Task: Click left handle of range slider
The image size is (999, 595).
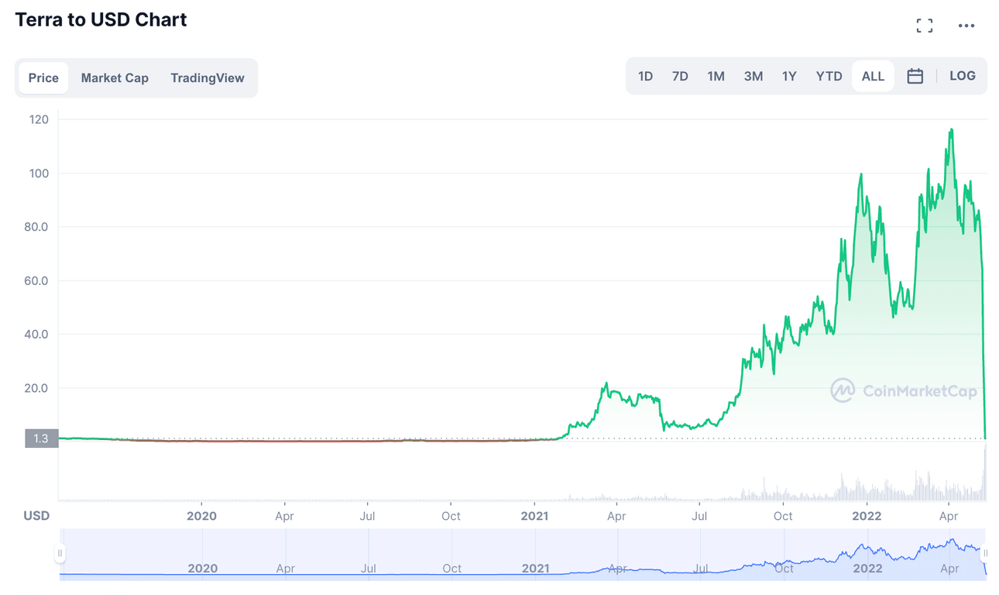Action: tap(60, 553)
